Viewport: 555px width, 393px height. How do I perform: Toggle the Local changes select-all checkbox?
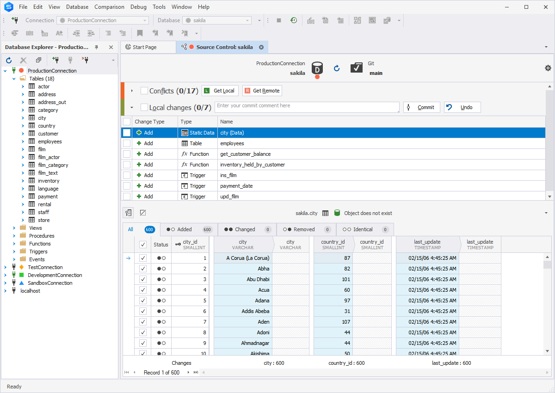pyautogui.click(x=144, y=107)
